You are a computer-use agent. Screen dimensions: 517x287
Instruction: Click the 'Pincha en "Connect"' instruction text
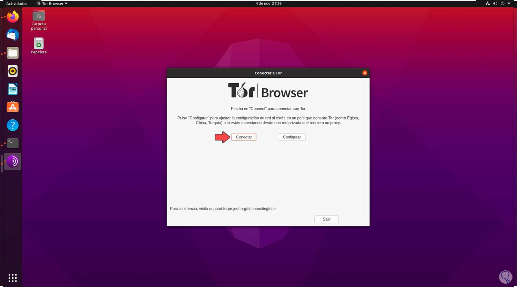[268, 109]
